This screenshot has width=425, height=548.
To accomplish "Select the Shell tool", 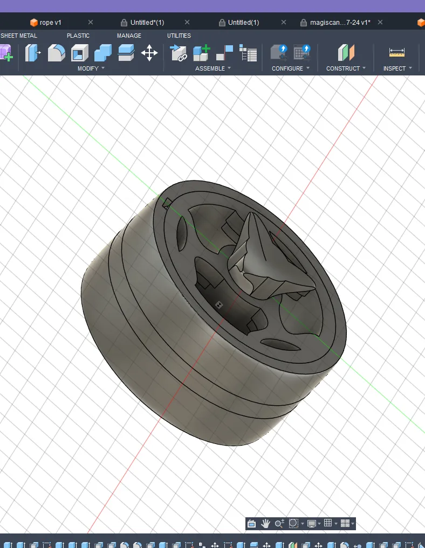I will coord(80,53).
